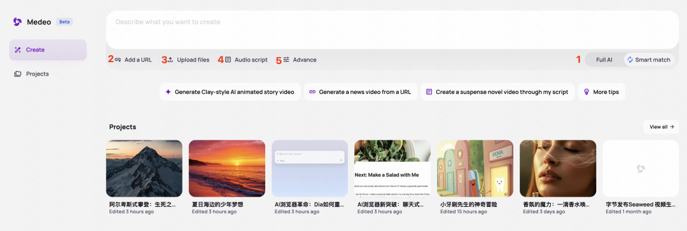This screenshot has width=687, height=231.
Task: Click the 'Edited 1 month ago' label
Action: (628, 212)
